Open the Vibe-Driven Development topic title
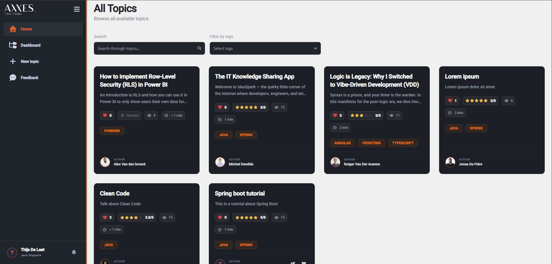The width and height of the screenshot is (552, 264). (374, 80)
